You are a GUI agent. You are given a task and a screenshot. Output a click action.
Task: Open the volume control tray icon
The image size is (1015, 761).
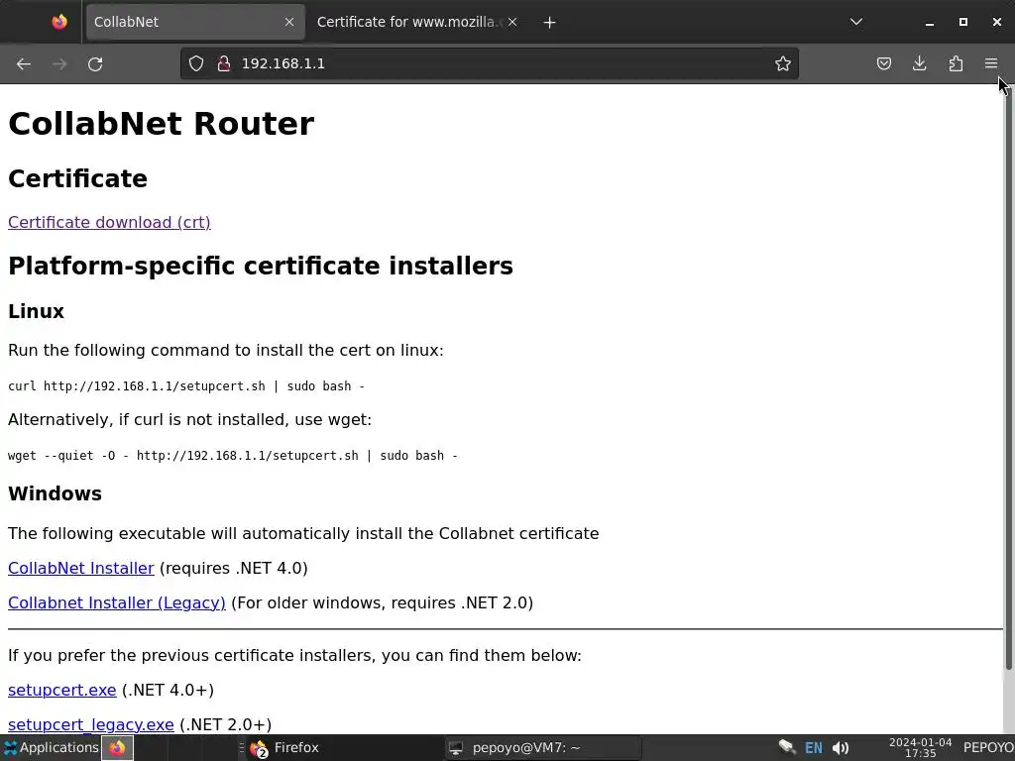point(841,748)
